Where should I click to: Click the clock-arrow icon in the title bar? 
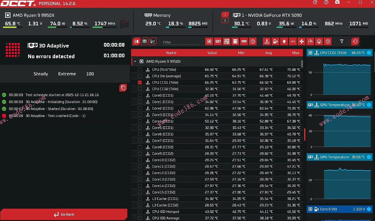[315, 2]
